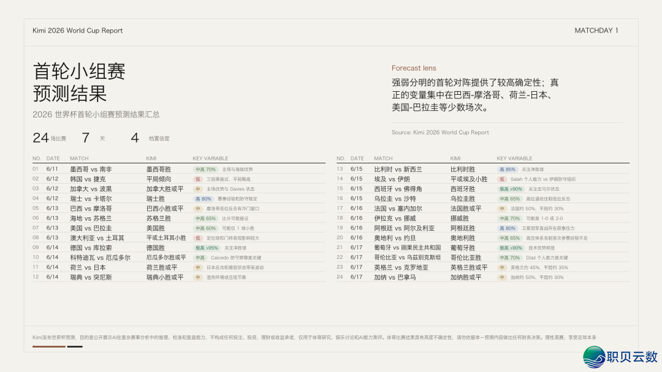Viewport: 662px width, 372px height.
Task: Click the '低' badge in Korea vs Czech row
Action: [197, 179]
